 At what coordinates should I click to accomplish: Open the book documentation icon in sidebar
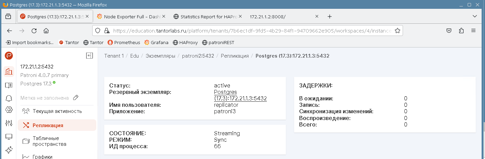(9, 85)
